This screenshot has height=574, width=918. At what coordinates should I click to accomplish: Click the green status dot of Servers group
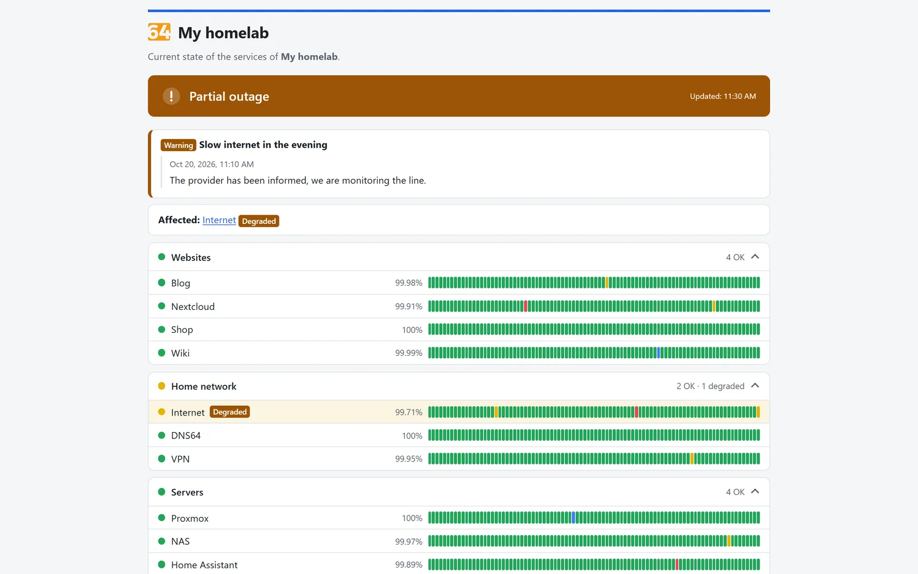point(162,492)
